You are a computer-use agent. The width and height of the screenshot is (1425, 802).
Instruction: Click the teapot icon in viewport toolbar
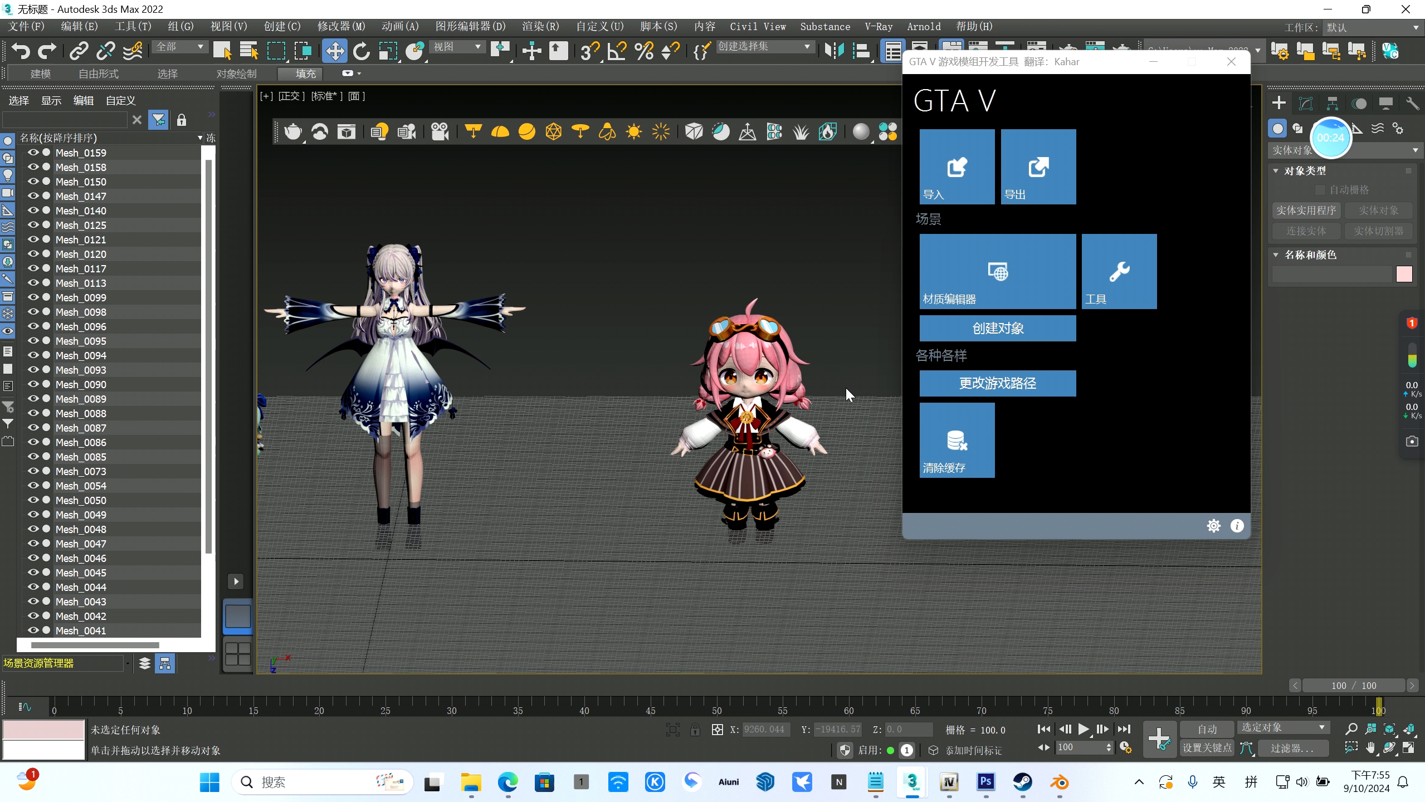tap(293, 132)
